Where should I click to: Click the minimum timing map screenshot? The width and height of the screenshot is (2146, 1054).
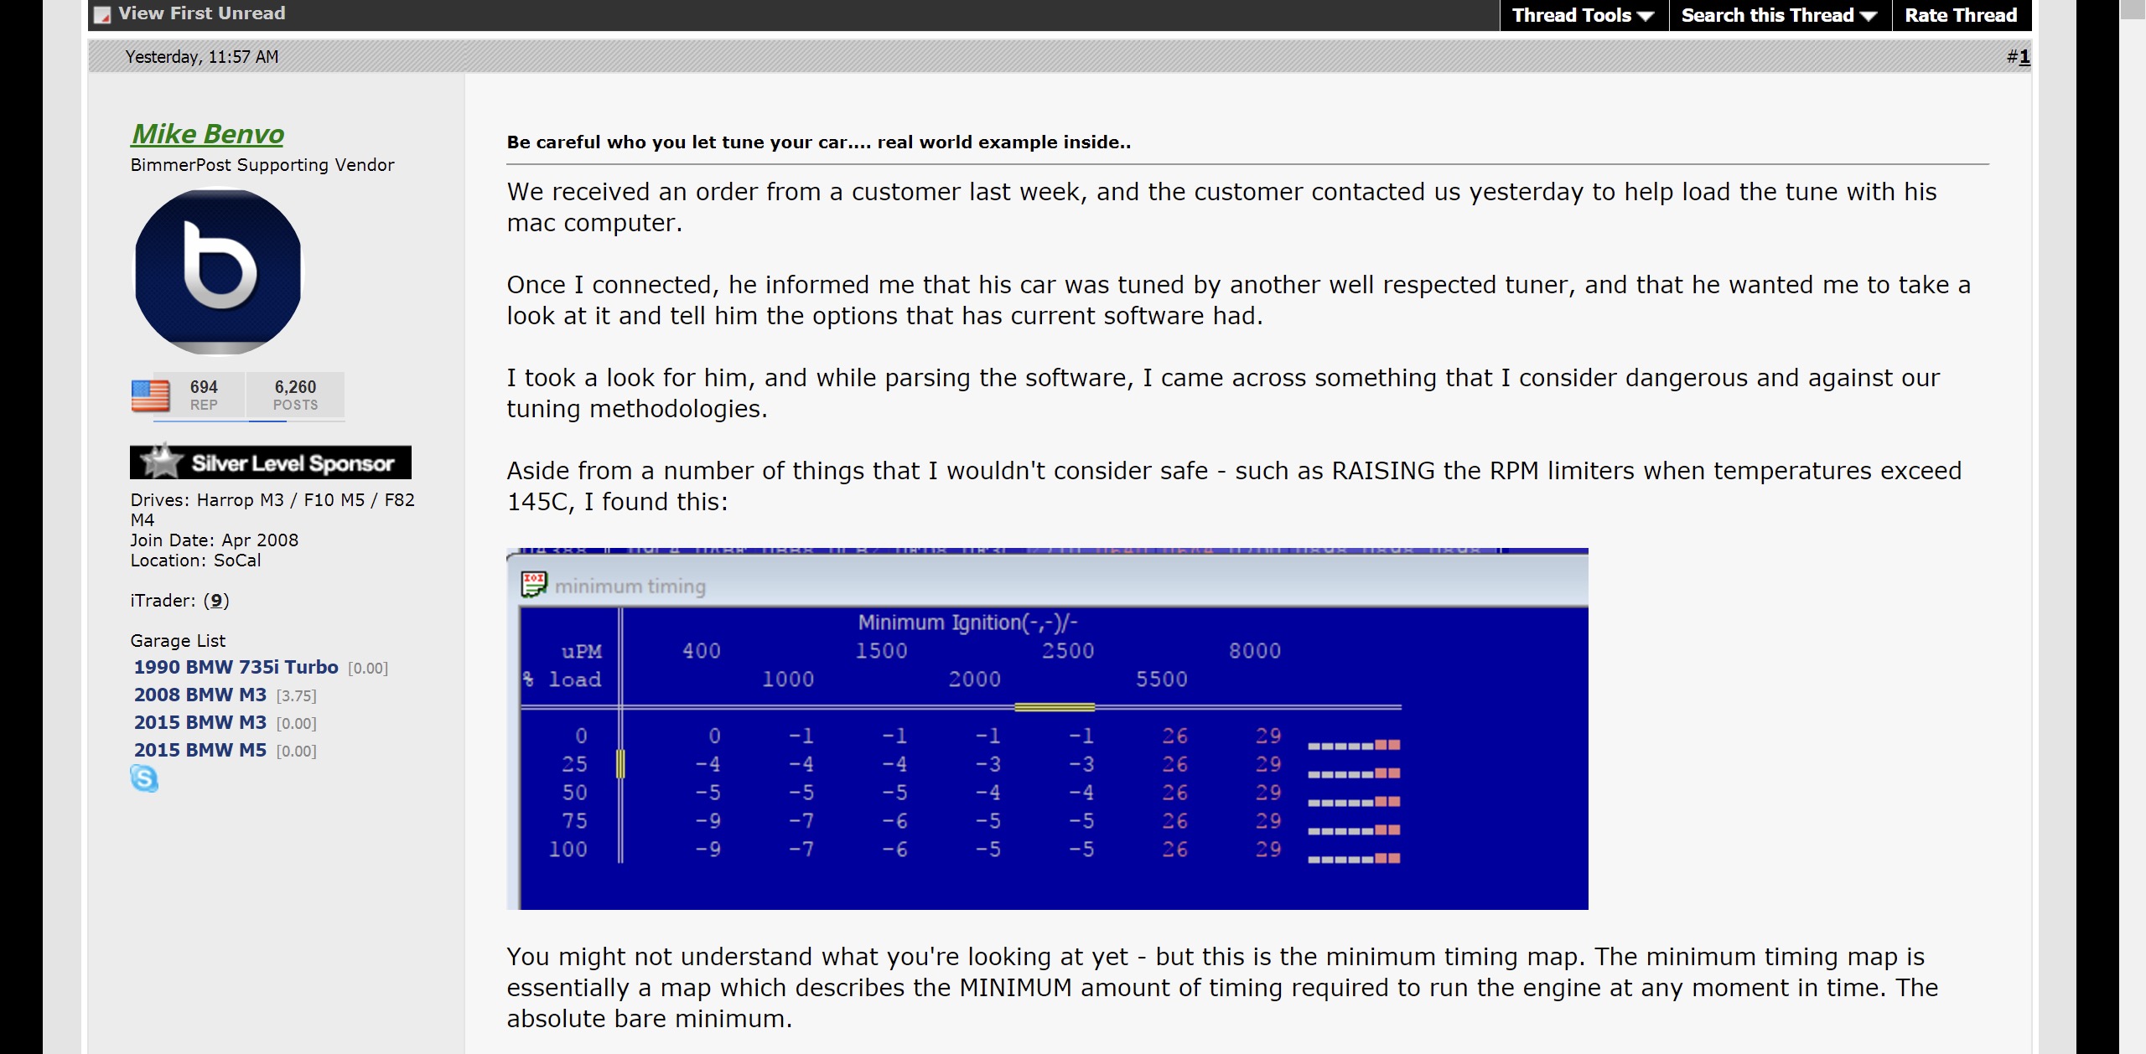[x=1047, y=729]
